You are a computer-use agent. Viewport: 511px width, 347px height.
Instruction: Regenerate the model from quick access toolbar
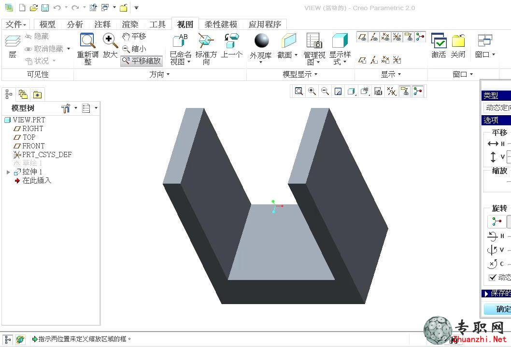[93, 8]
